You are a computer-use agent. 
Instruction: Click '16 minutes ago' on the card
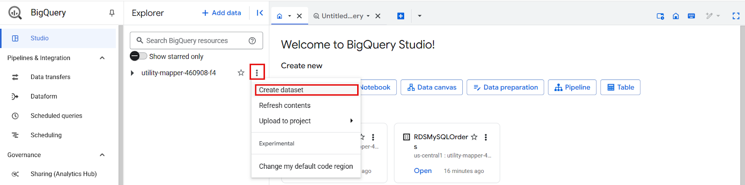point(464,171)
